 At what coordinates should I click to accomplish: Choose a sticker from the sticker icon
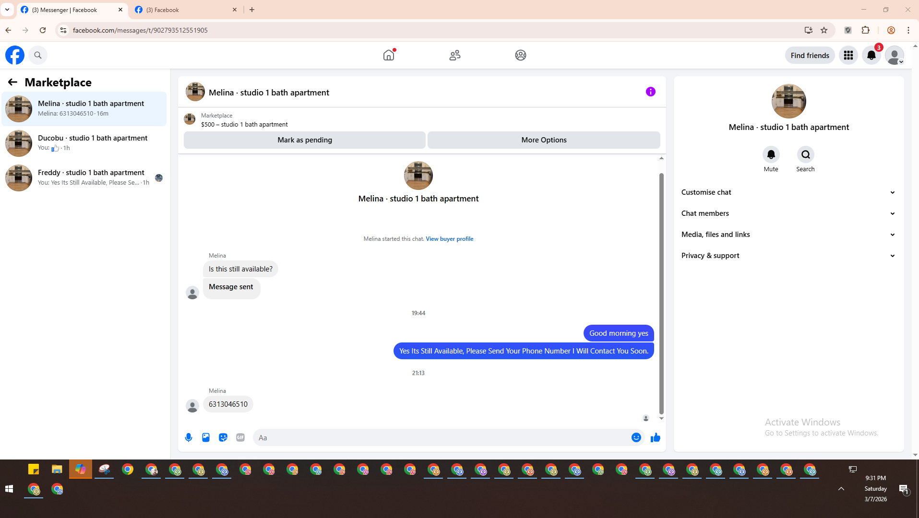tap(223, 437)
